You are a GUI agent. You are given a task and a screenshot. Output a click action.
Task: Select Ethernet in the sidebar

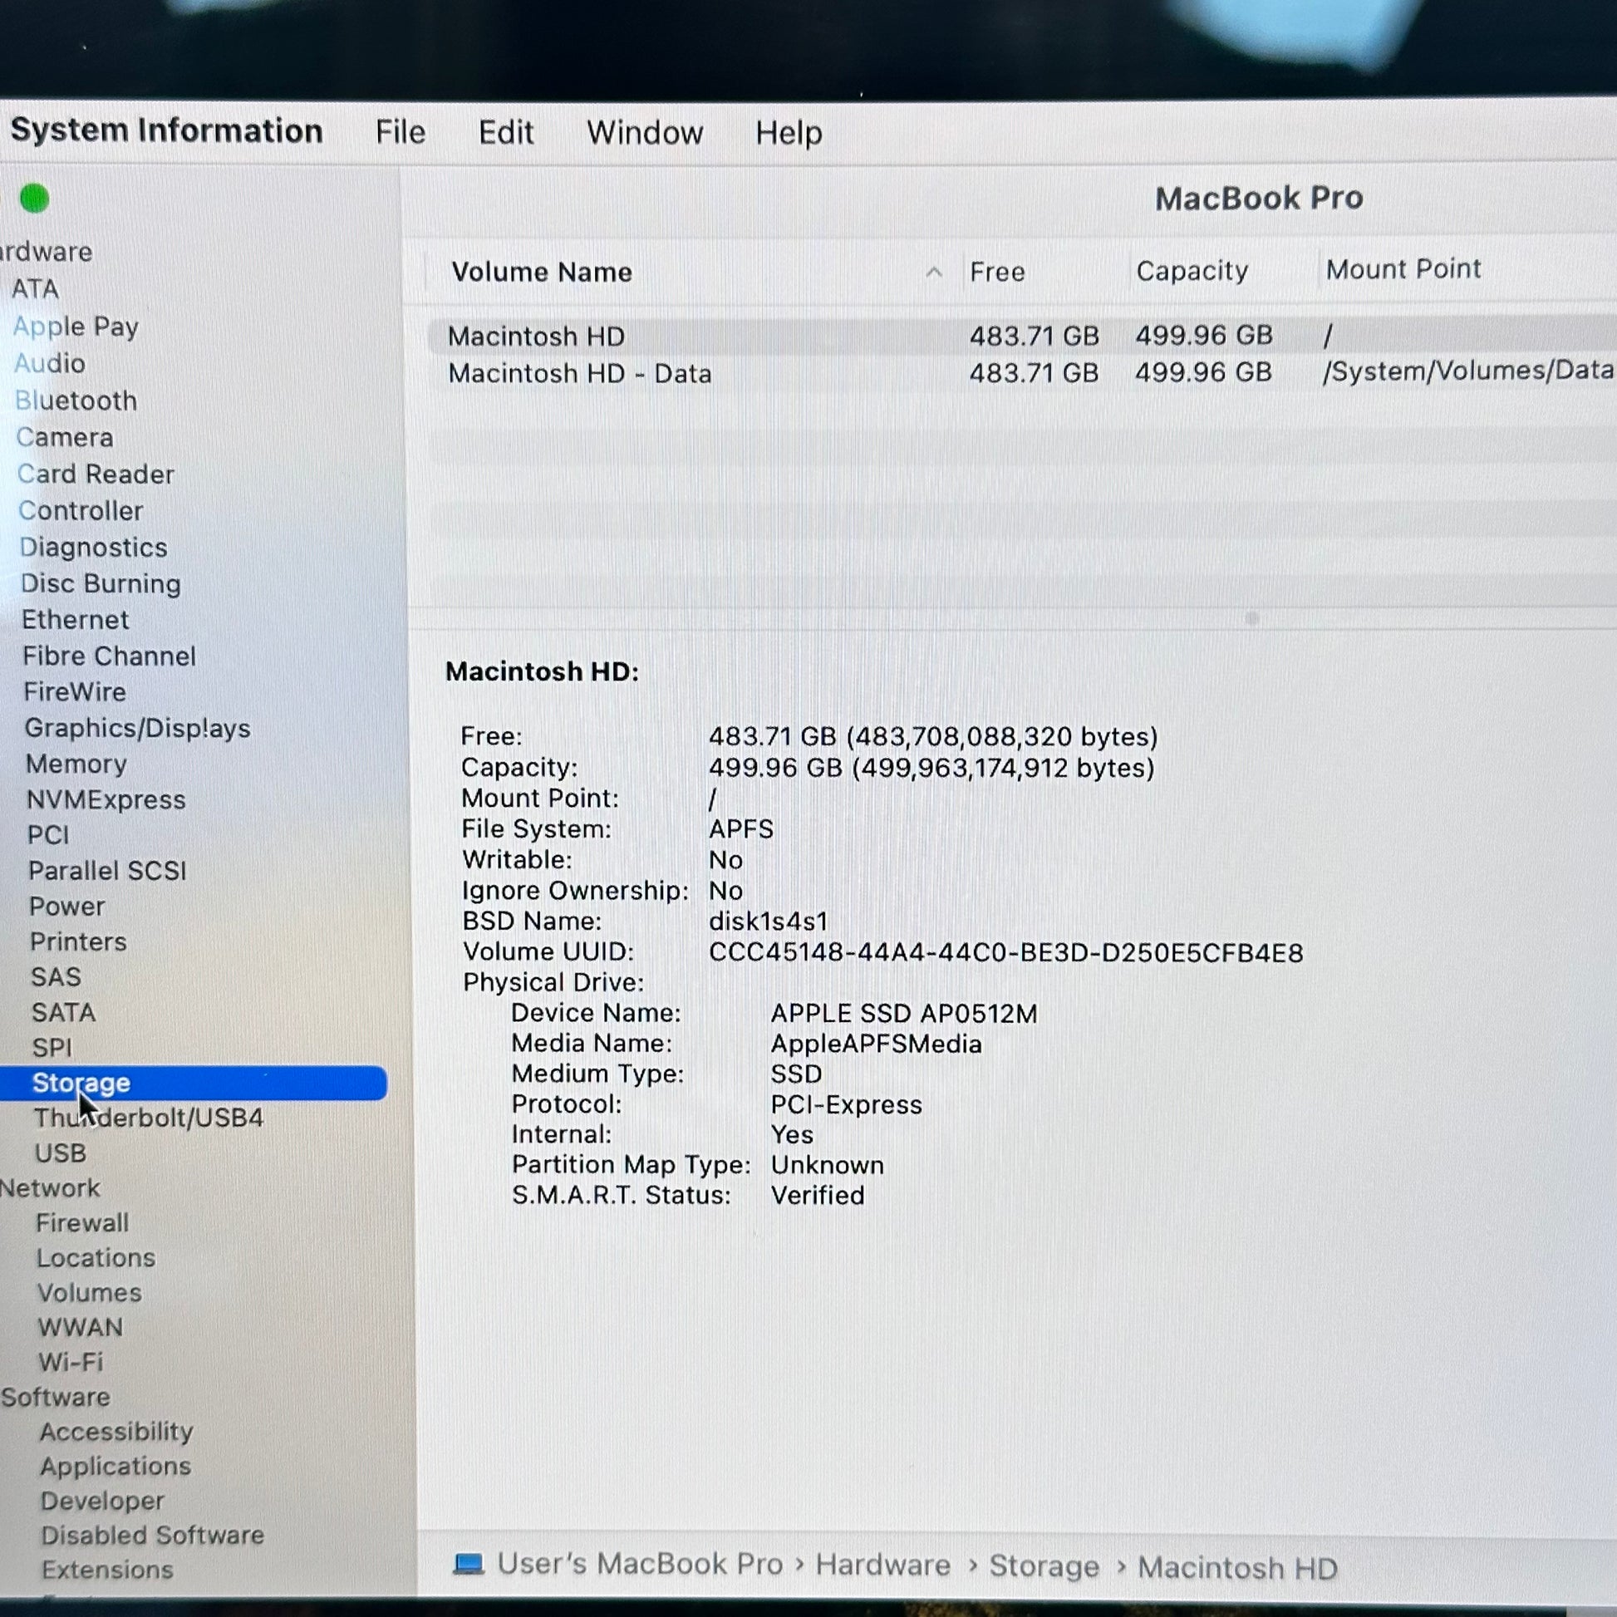pos(76,619)
